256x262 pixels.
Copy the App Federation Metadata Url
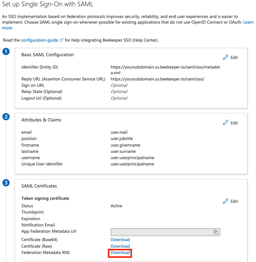(x=216, y=232)
